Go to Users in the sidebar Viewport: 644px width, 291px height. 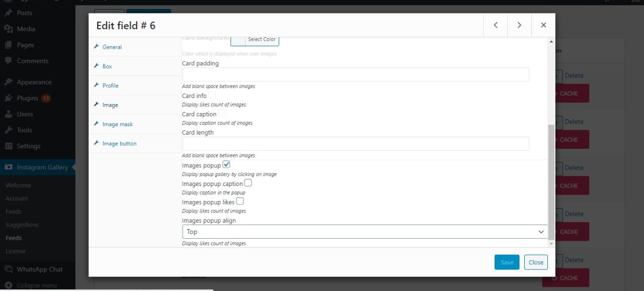coord(25,114)
